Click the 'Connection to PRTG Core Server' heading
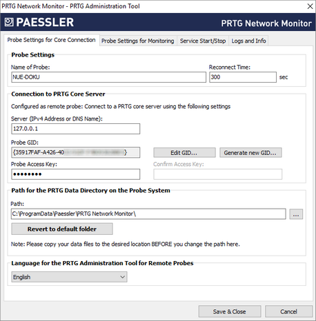The height and width of the screenshot is (321, 316). pyautogui.click(x=58, y=94)
